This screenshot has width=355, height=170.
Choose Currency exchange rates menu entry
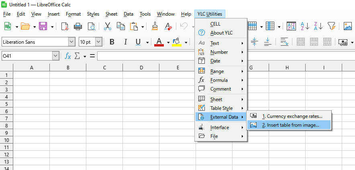tap(292, 116)
